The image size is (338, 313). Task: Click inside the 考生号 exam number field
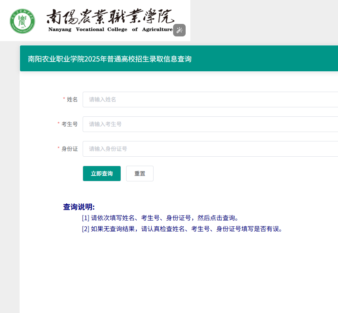click(x=176, y=124)
